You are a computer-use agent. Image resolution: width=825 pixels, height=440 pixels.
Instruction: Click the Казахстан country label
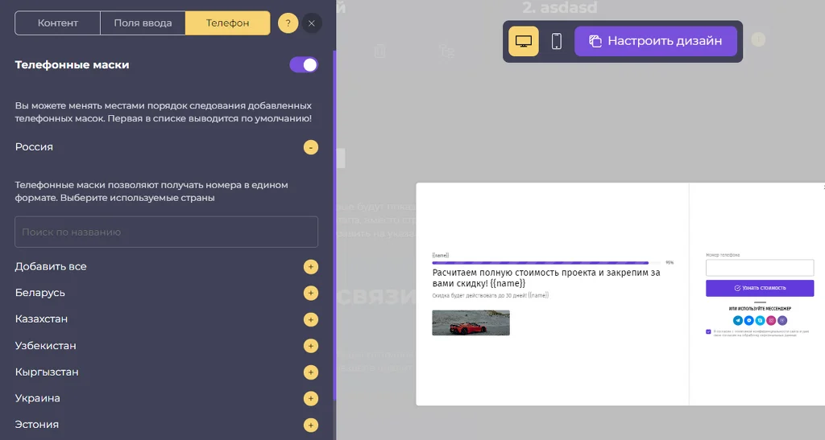(42, 319)
